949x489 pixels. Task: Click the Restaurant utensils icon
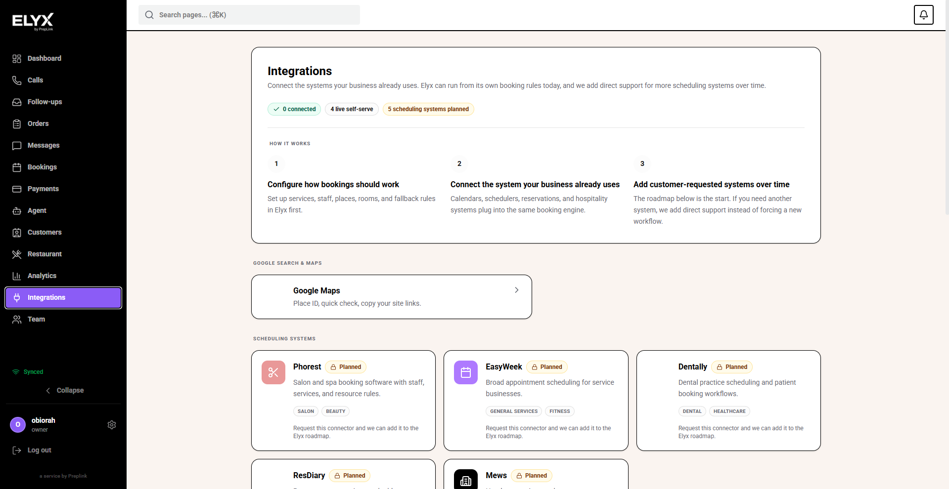pos(17,254)
